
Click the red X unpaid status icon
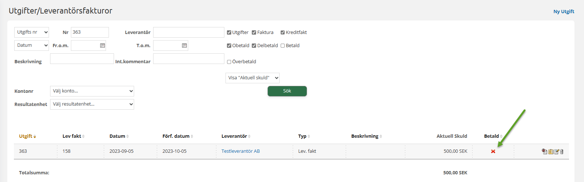pyautogui.click(x=493, y=151)
